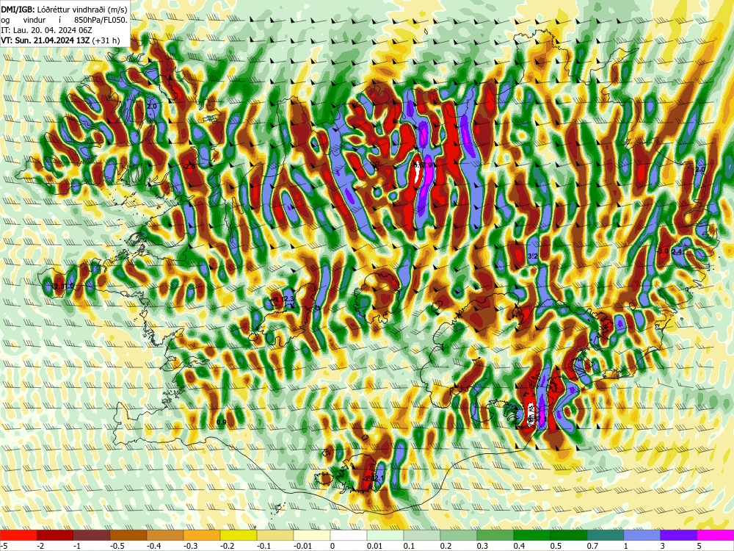Click the legend value -0.01
This screenshot has width=734, height=551.
click(302, 546)
